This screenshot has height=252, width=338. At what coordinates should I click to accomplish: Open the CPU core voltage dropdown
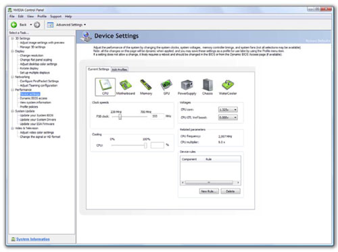pyautogui.click(x=235, y=110)
